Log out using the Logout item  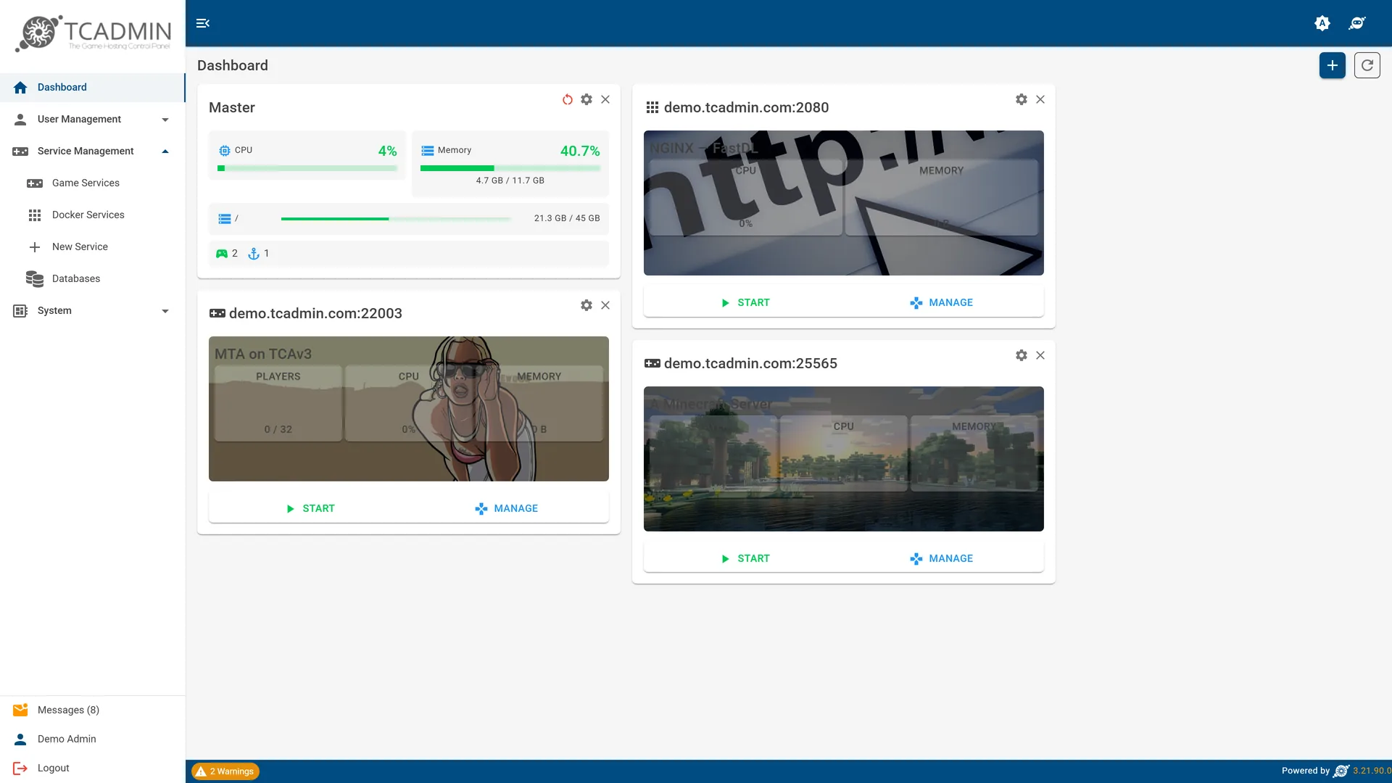coord(93,768)
